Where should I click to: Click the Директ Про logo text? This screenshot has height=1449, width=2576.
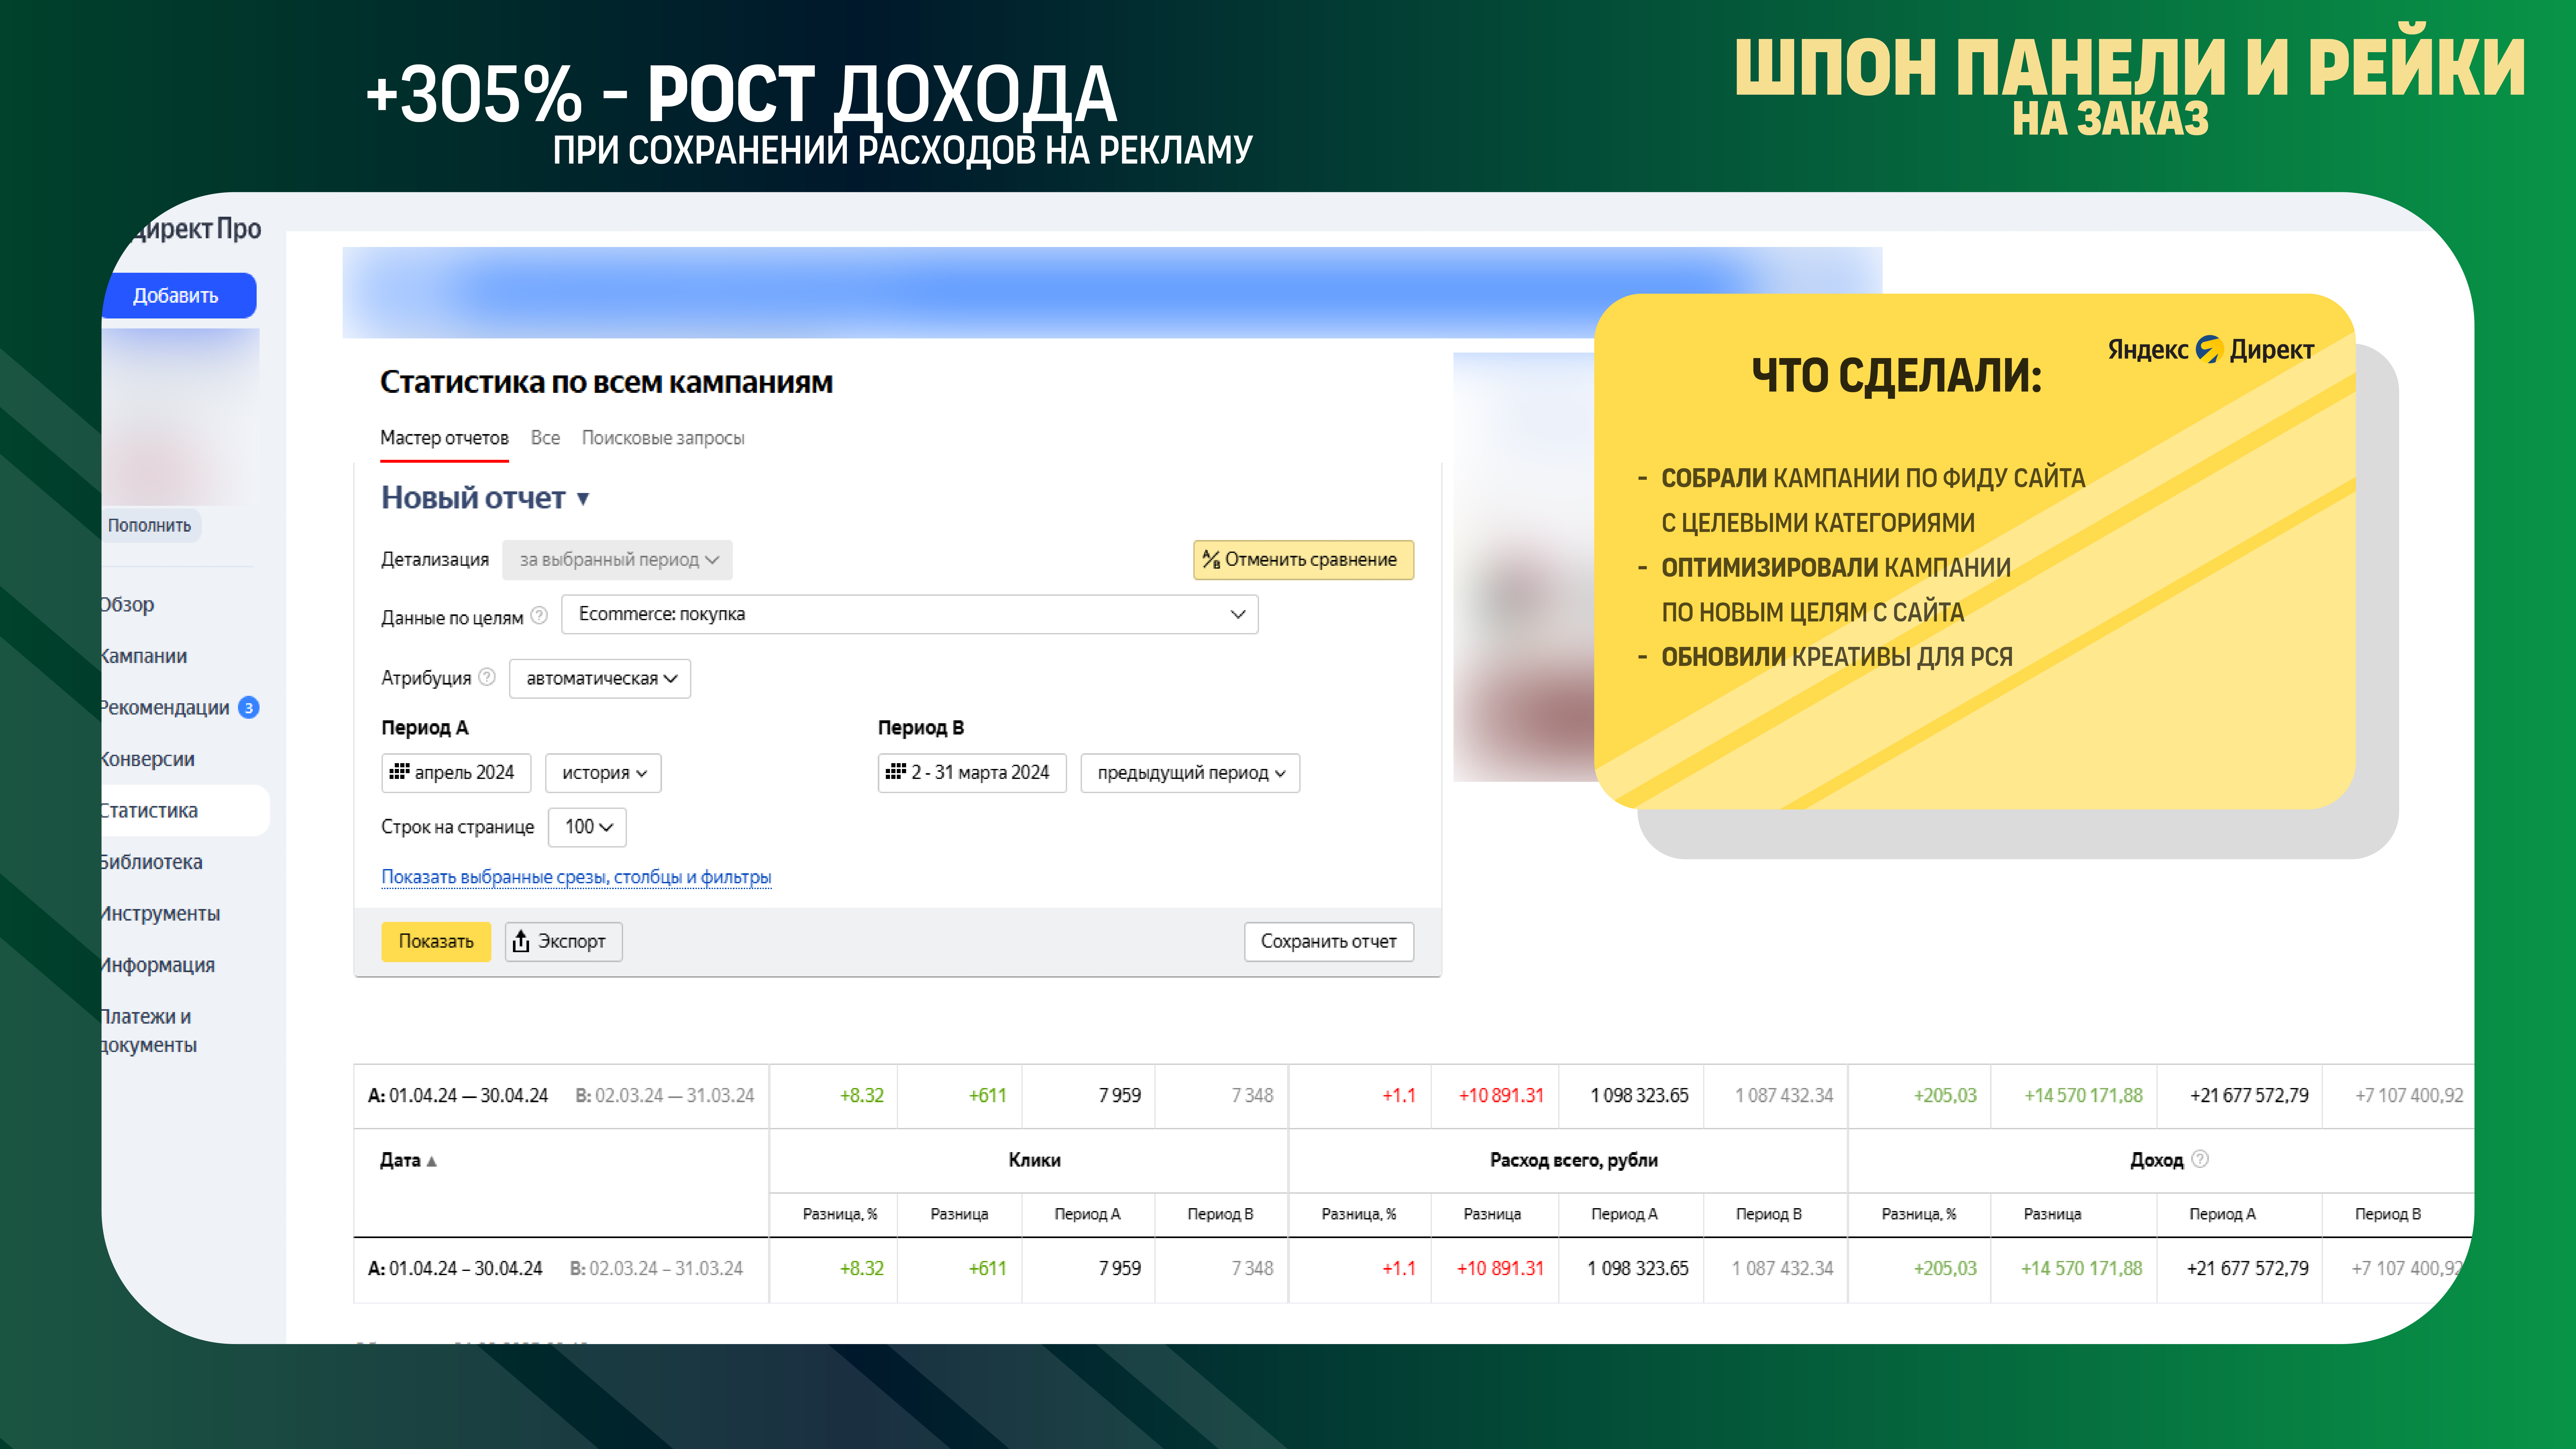click(196, 229)
